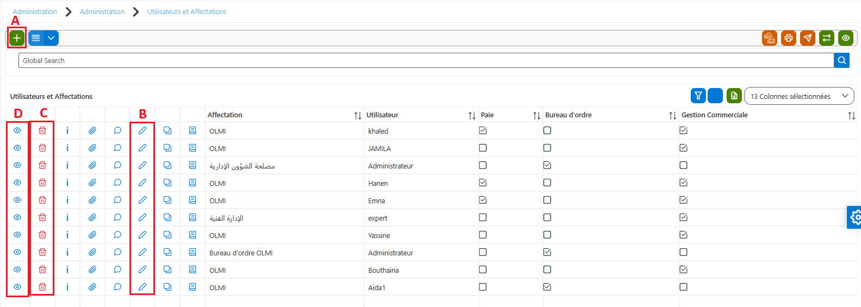Open attachments for the expert row
The image size is (861, 307).
[92, 217]
